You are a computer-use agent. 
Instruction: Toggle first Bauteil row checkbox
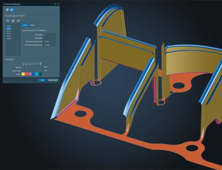(x=23, y=67)
